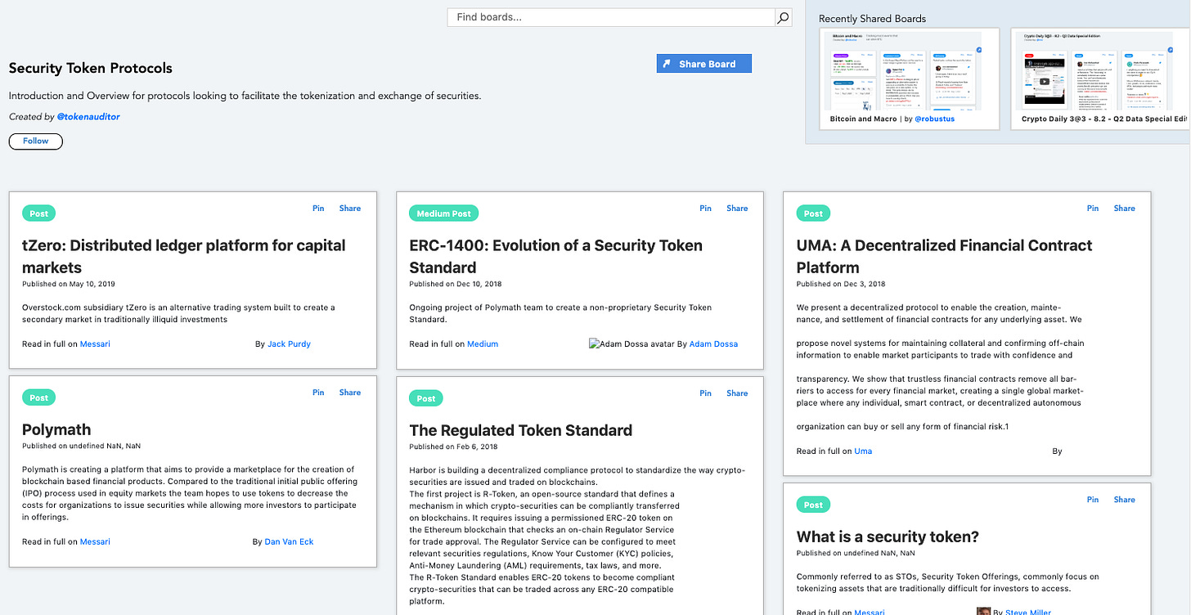Share the Polymath post card
The width and height of the screenshot is (1191, 615).
pyautogui.click(x=350, y=393)
